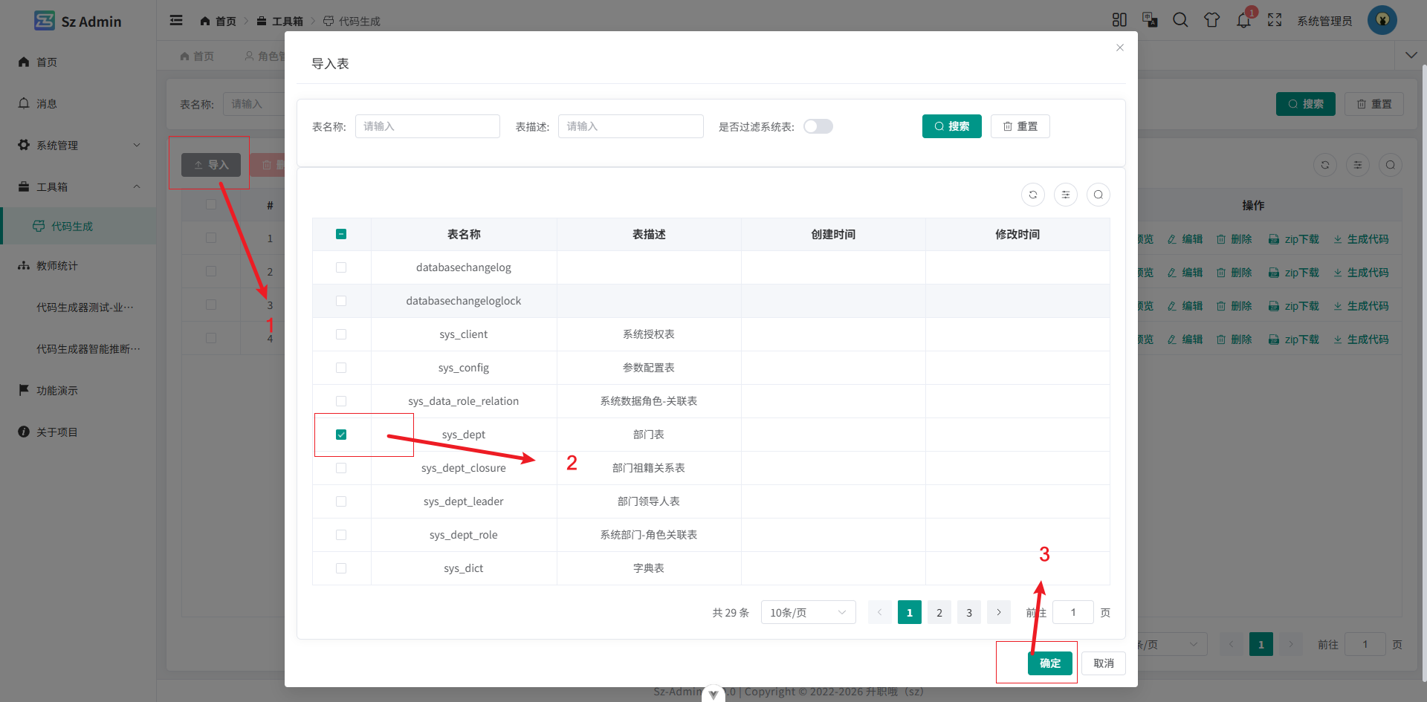The image size is (1427, 702).
Task: Click 搜索 button in dialog
Action: coord(952,126)
